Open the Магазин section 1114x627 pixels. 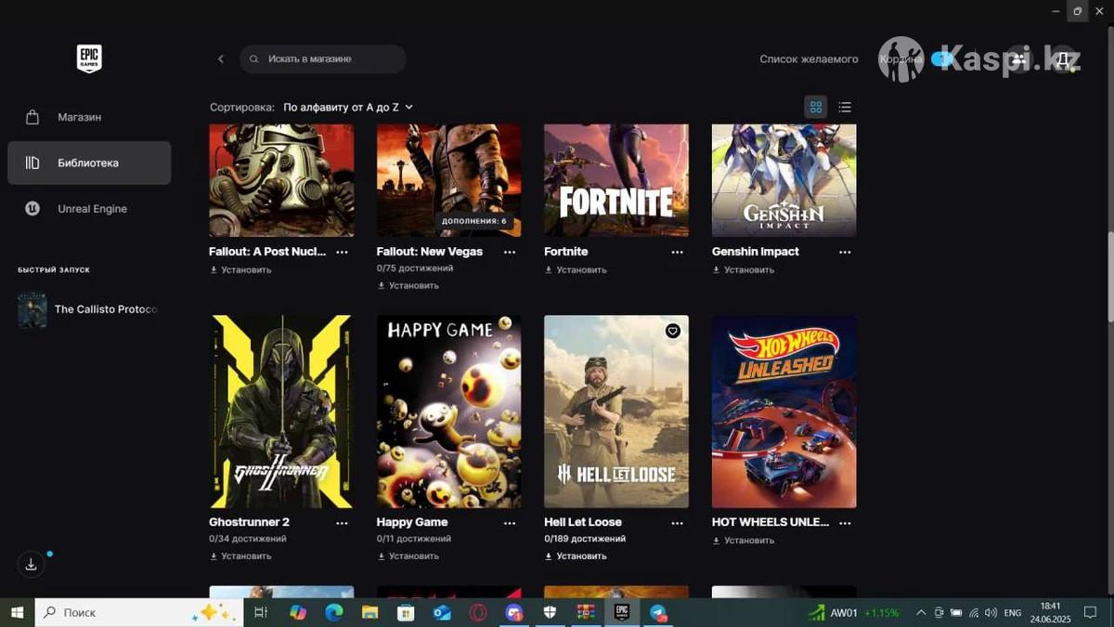pyautogui.click(x=89, y=117)
